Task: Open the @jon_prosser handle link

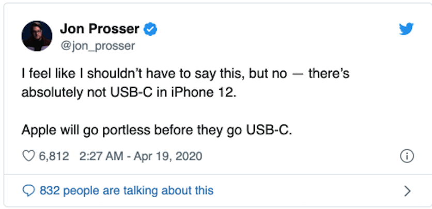Action: (98, 46)
